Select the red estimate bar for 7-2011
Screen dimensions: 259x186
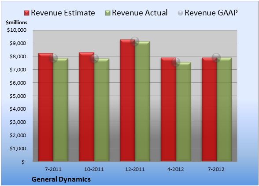point(46,107)
